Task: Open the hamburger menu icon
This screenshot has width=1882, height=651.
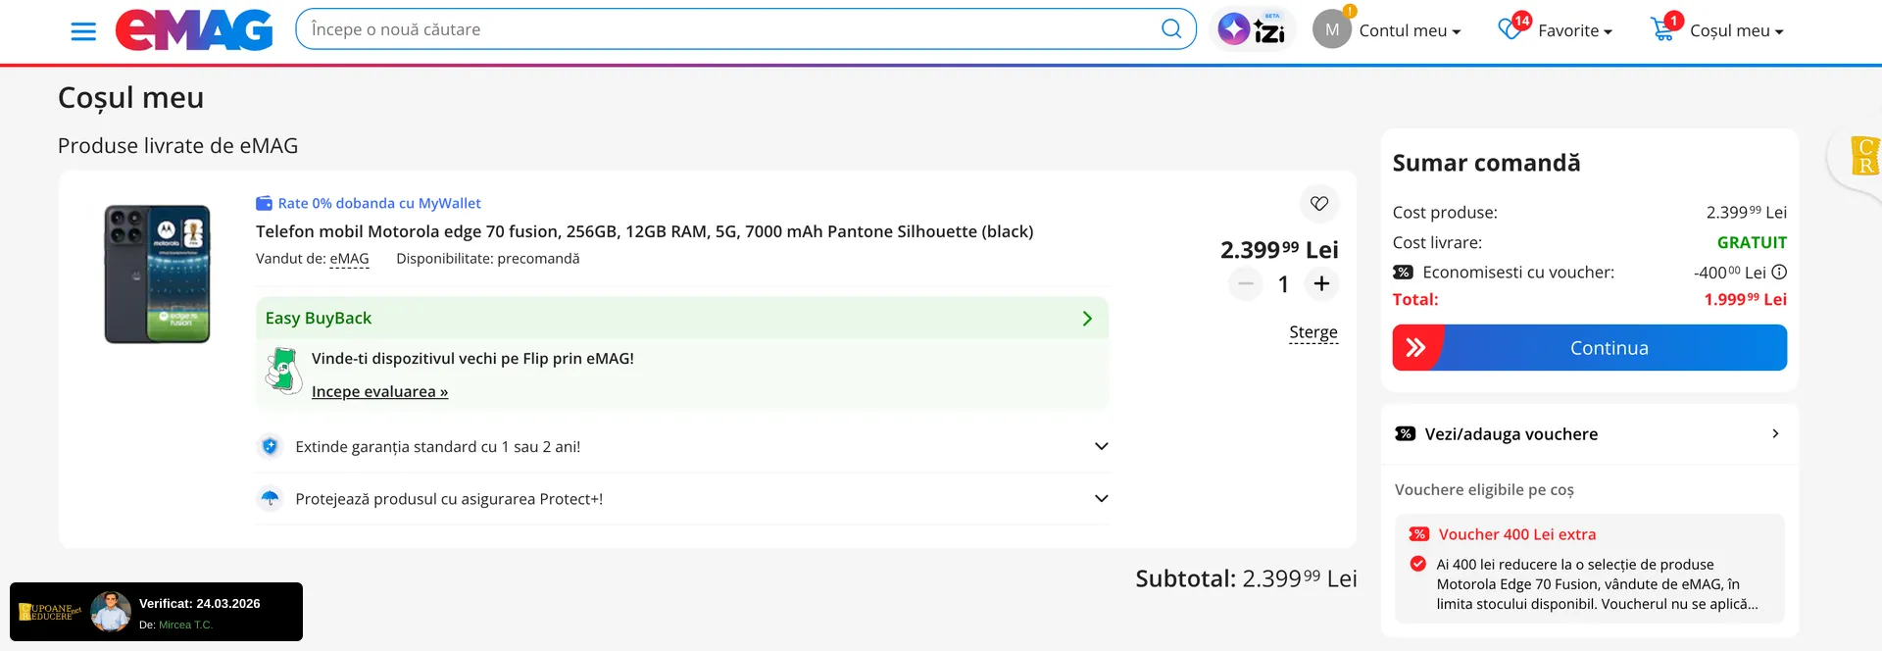Action: [x=83, y=31]
